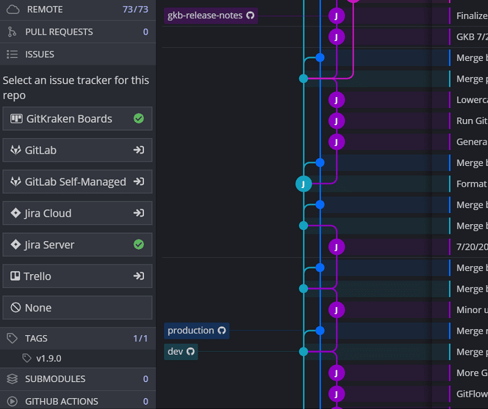Screen dimensions: 488x409
Task: Select the v1.9.0 tag
Action: click(x=48, y=358)
